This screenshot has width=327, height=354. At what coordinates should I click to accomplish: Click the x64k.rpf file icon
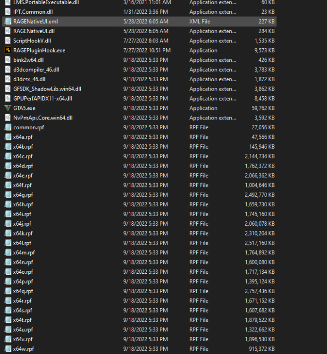(x=8, y=233)
